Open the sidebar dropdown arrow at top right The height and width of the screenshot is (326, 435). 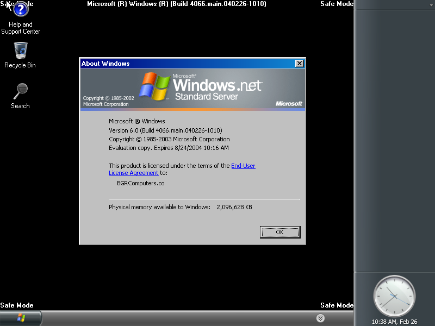point(431,5)
